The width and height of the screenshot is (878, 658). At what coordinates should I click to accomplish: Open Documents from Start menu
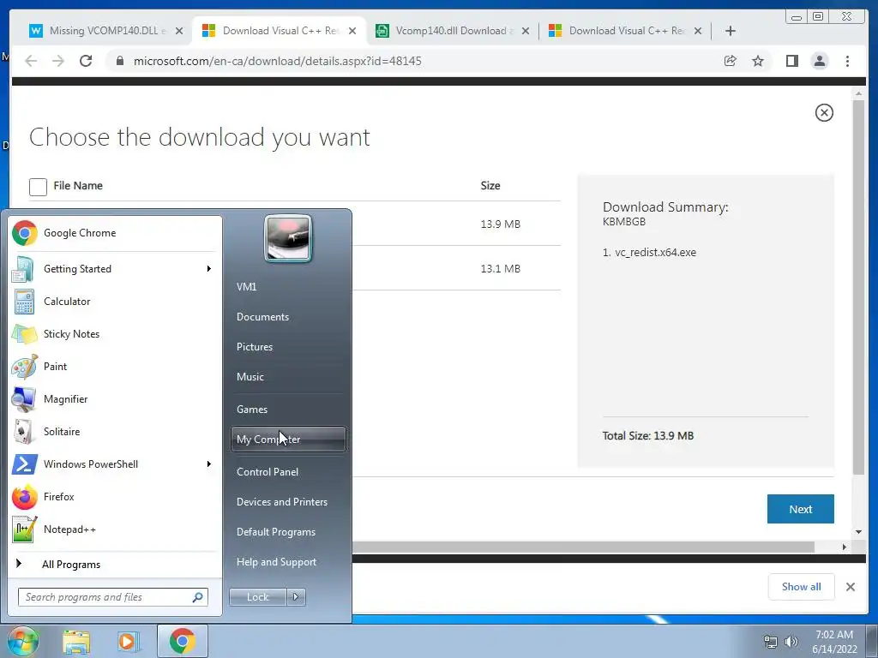click(288, 317)
